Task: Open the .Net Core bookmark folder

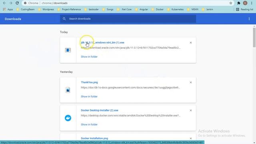Action: (124, 10)
